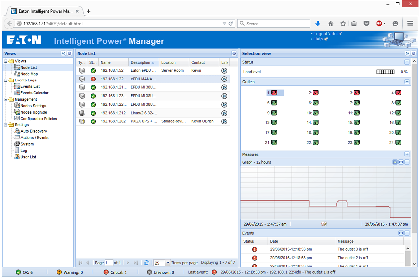
Task: Go to next page arrow in Node List
Action: [128, 263]
